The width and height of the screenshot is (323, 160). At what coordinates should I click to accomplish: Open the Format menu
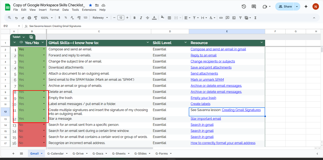coord(54,10)
